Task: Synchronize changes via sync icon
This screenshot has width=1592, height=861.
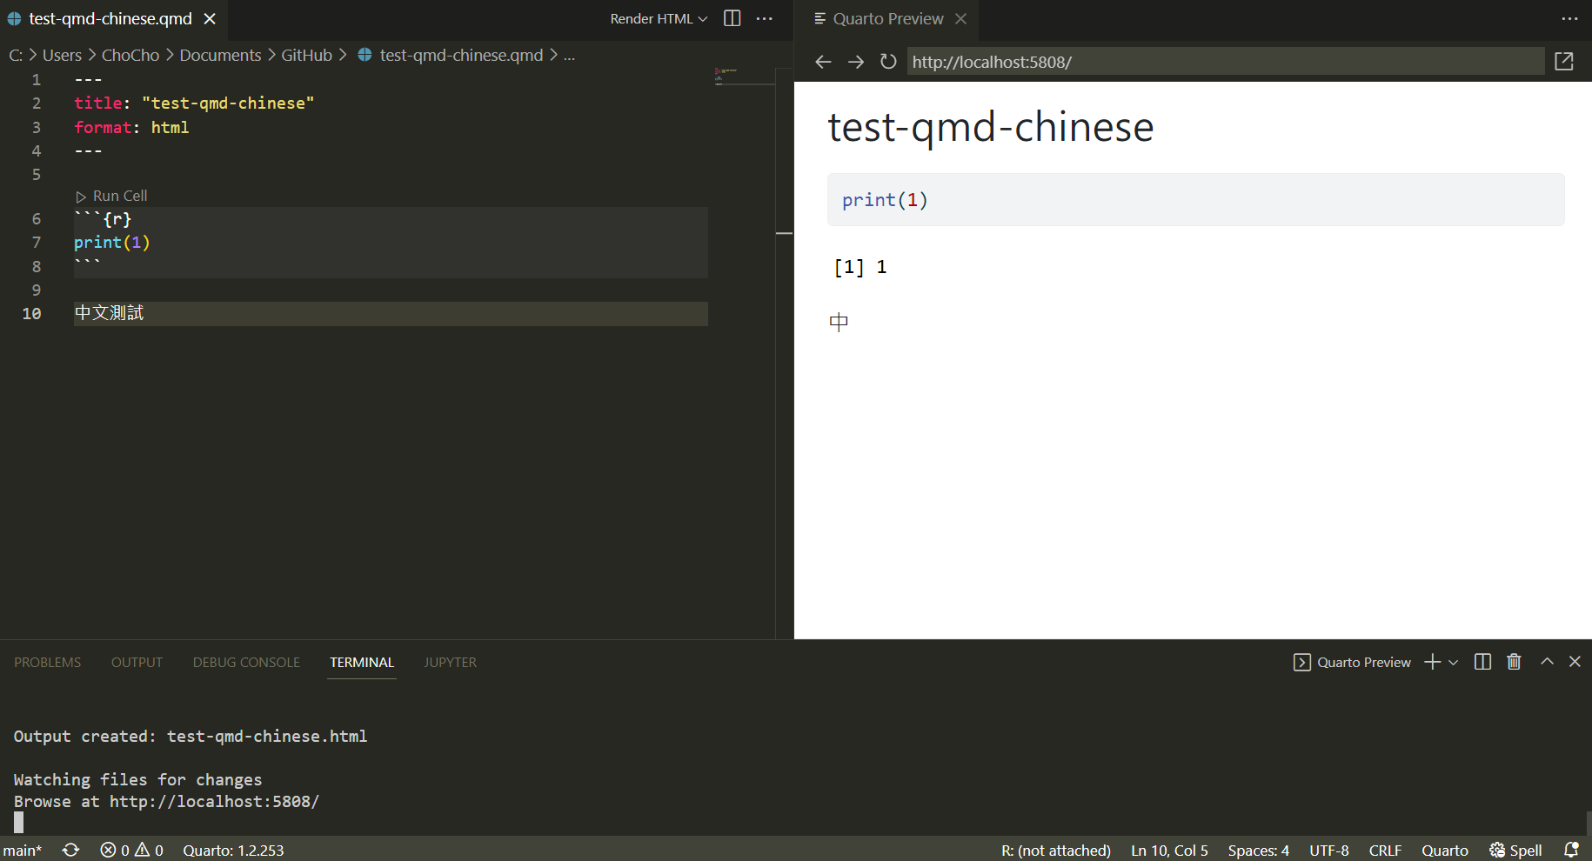Action: click(x=71, y=850)
